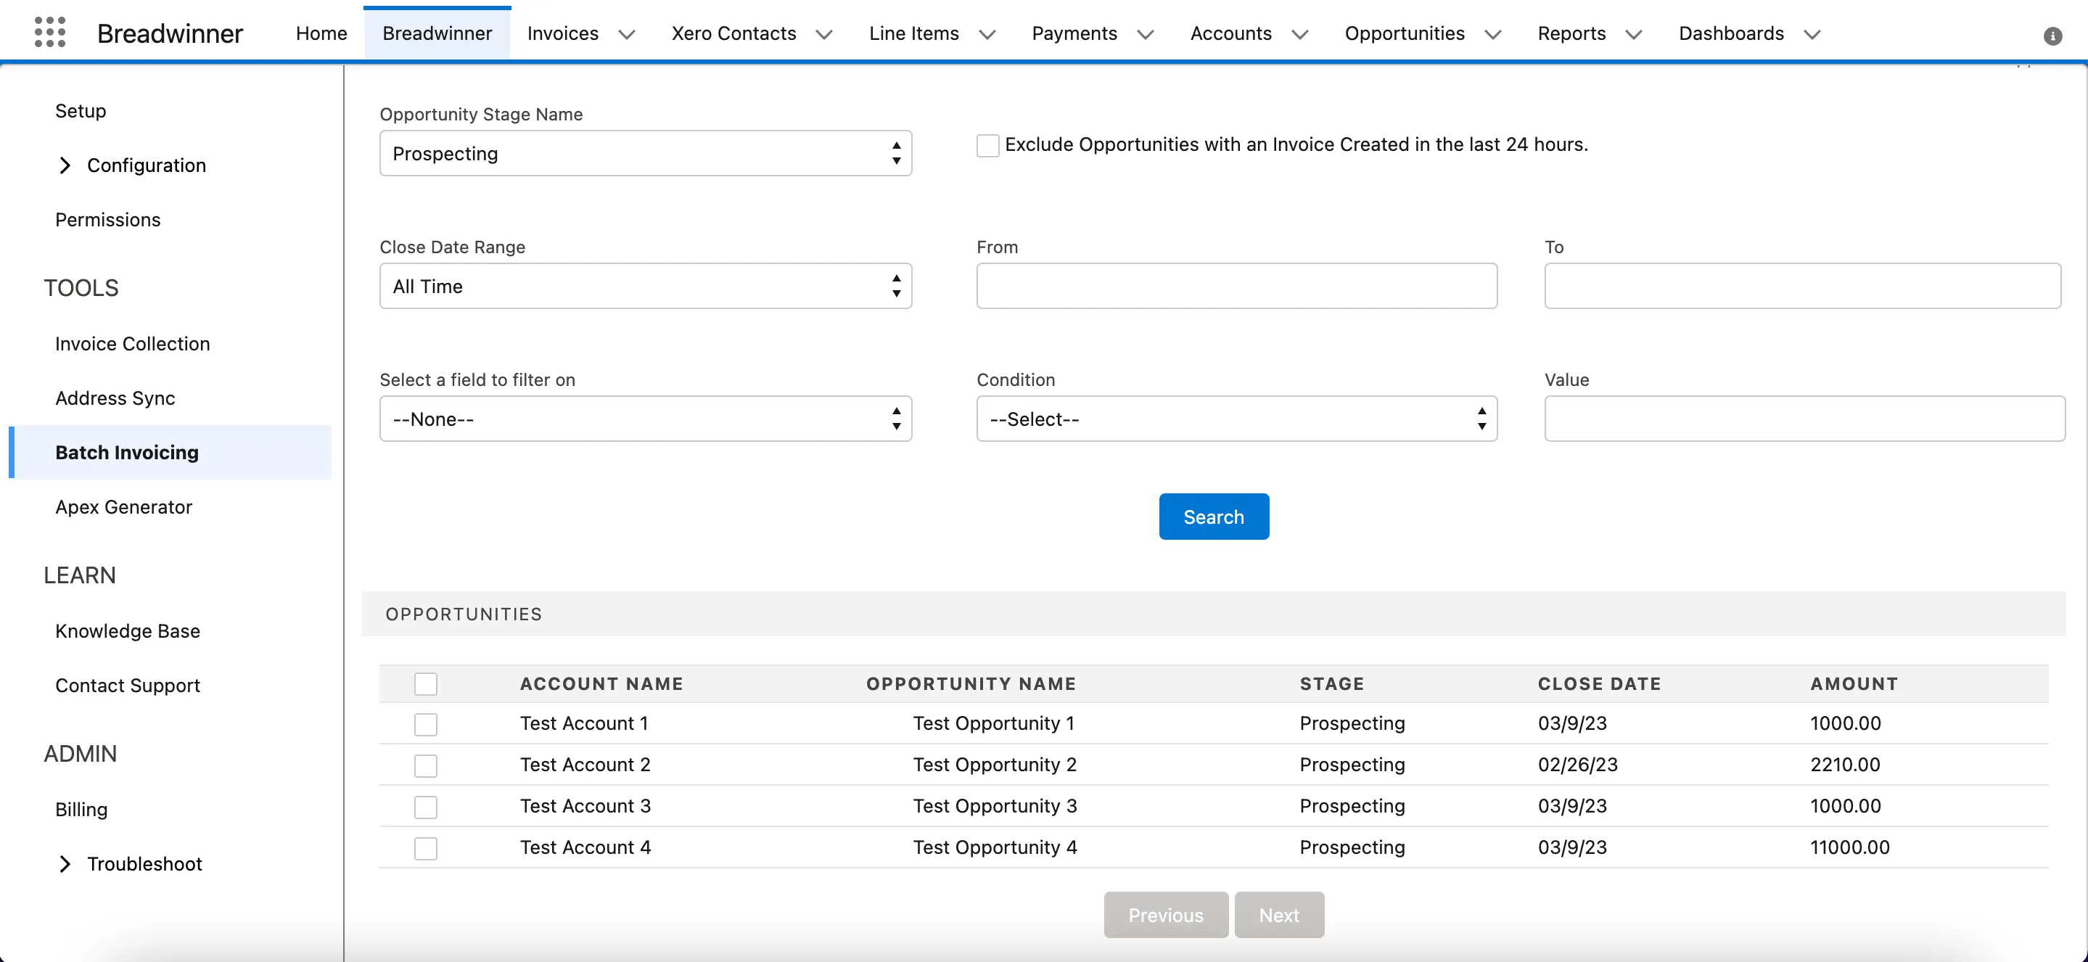Tick the select-all checkbox in table header
Image resolution: width=2088 pixels, height=962 pixels.
(426, 683)
